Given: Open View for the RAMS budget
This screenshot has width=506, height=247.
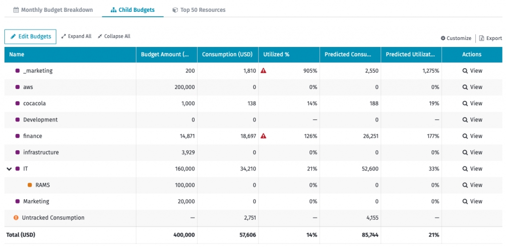Looking at the screenshot, I should click(x=472, y=185).
